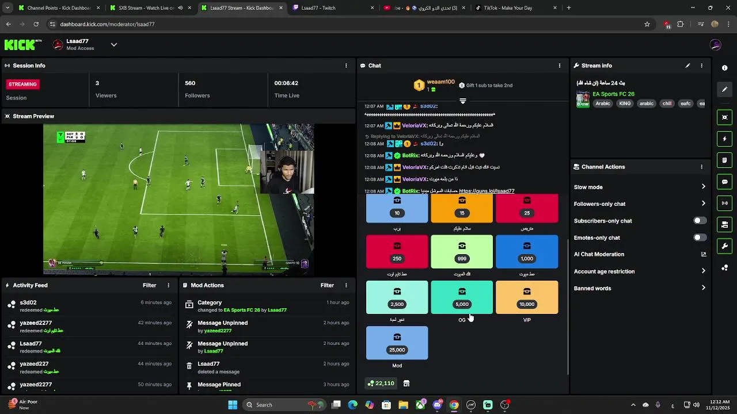The width and height of the screenshot is (737, 414).
Task: Select the chill stream tag
Action: tap(667, 103)
